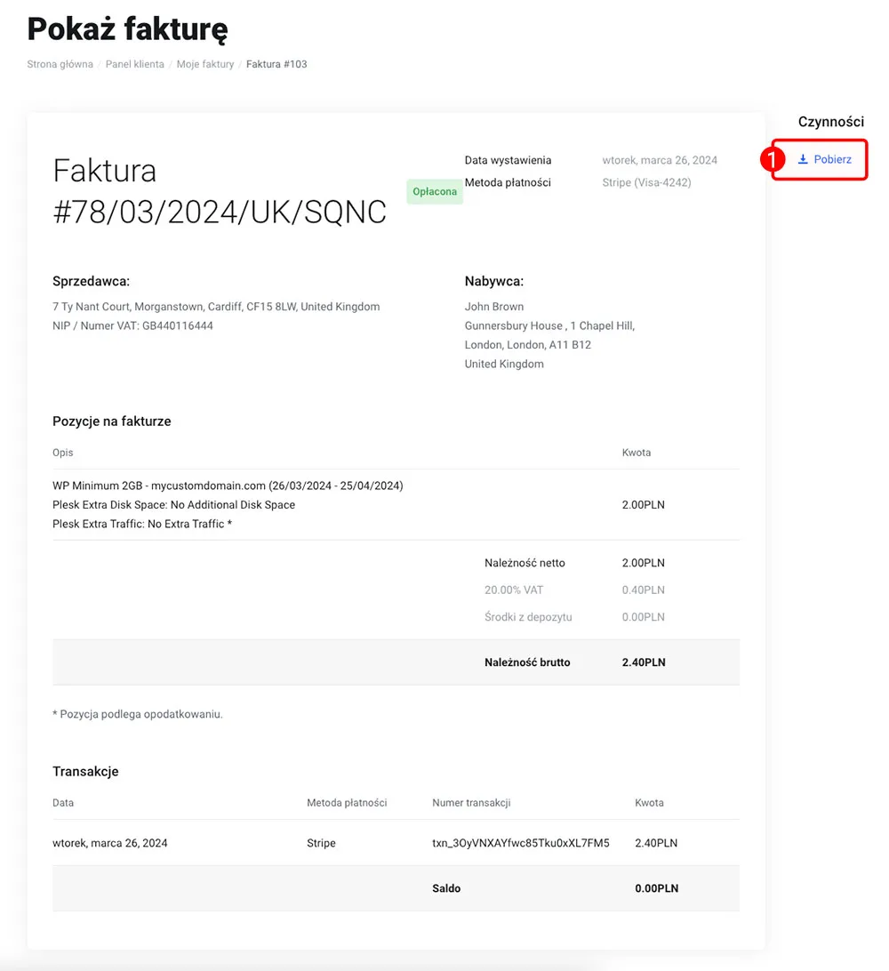Select gross total 2.40PLN beside Należność brutto
The width and height of the screenshot is (889, 971).
(x=644, y=662)
